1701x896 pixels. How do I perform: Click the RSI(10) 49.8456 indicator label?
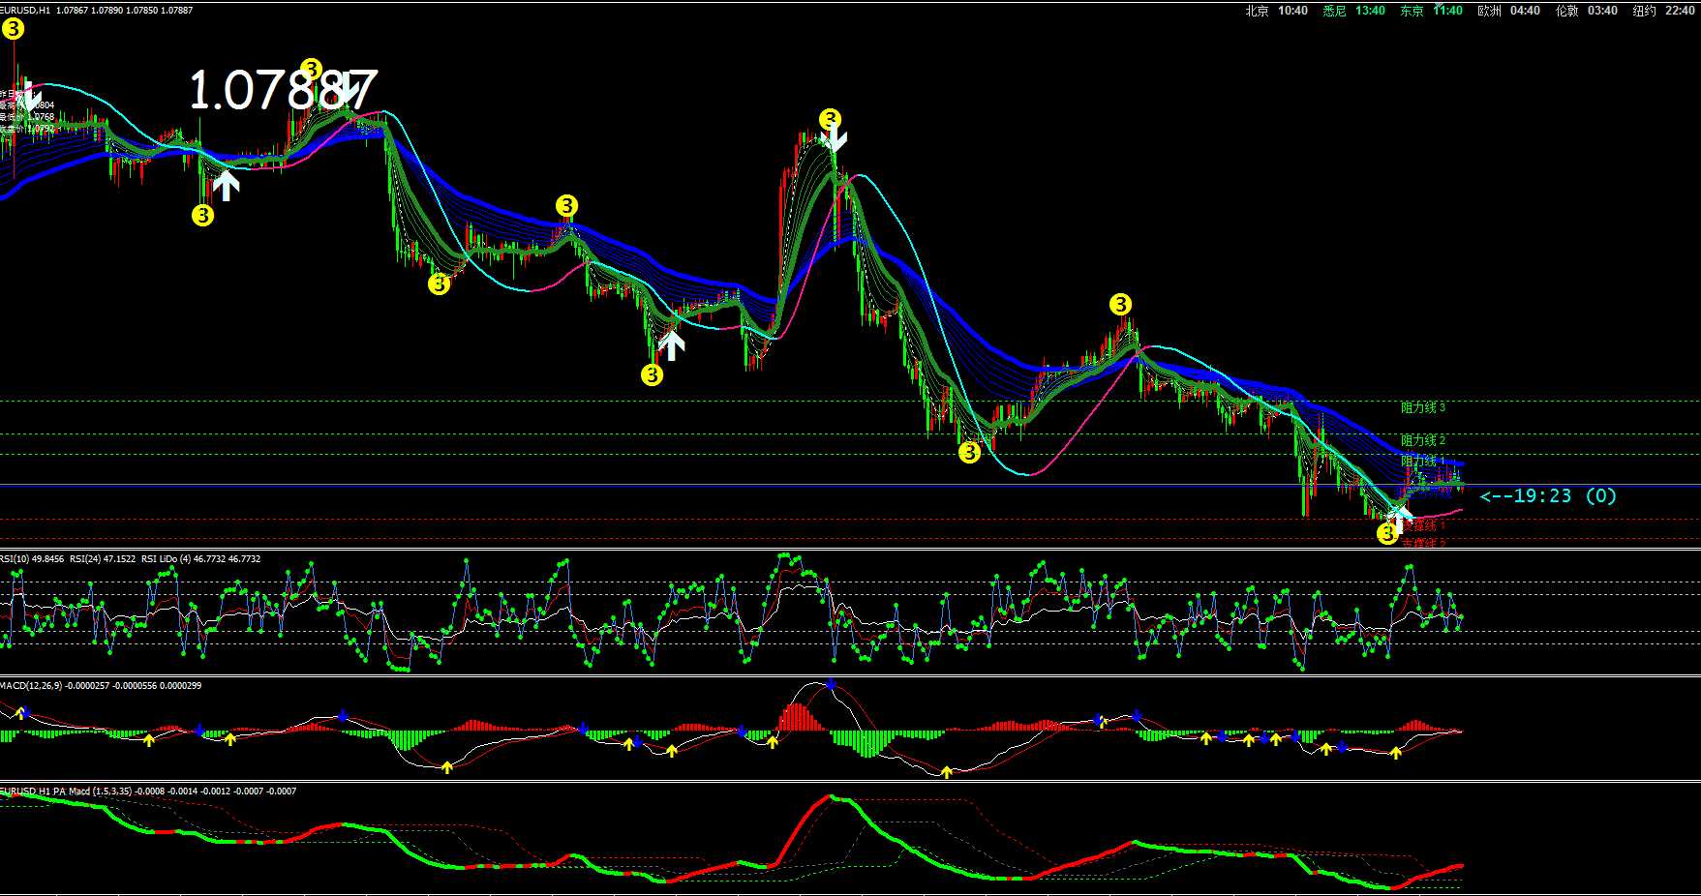(32, 558)
